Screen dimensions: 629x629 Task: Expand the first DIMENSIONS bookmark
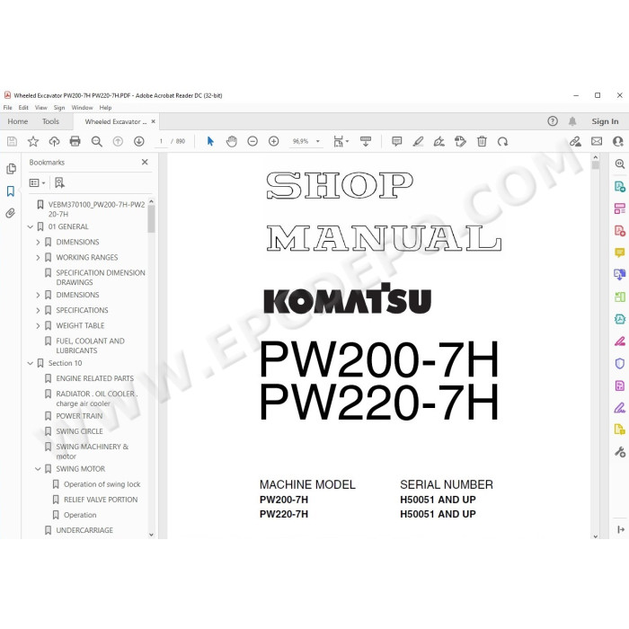pos(38,242)
